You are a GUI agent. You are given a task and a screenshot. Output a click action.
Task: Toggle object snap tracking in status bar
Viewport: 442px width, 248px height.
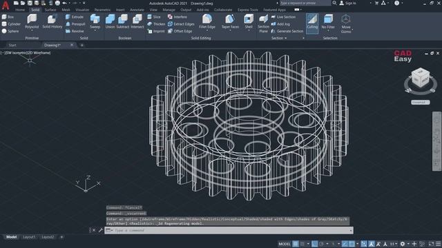(x=345, y=244)
